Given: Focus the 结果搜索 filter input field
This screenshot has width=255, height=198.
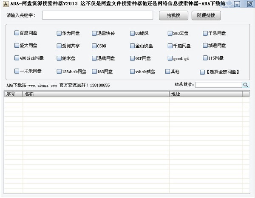Looking at the screenshot, I should [218, 85].
